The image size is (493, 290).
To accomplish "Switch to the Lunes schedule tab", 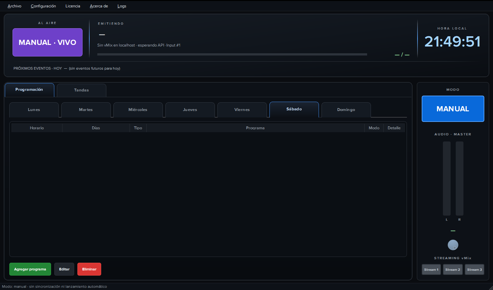I will (x=34, y=110).
